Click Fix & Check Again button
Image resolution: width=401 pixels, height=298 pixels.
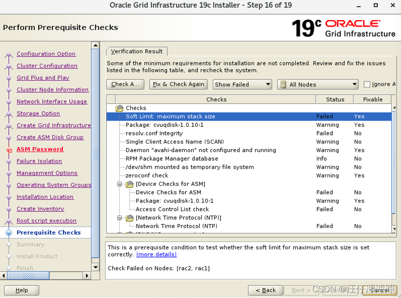click(178, 84)
